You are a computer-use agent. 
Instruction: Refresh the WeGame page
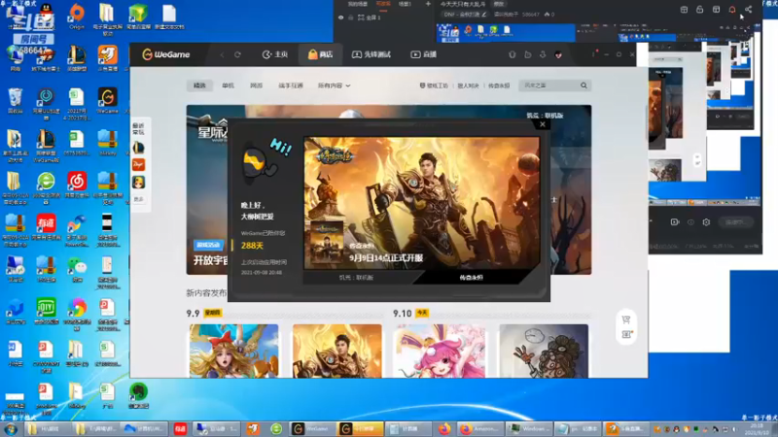[237, 54]
